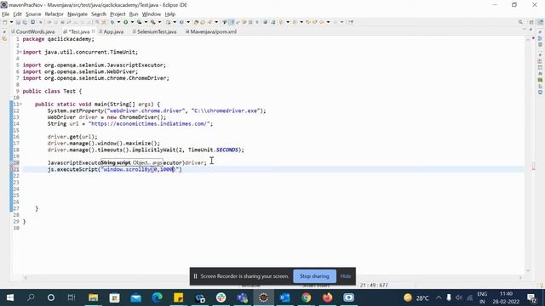
Task: Close the Test.java editor tab
Action: pyautogui.click(x=94, y=31)
